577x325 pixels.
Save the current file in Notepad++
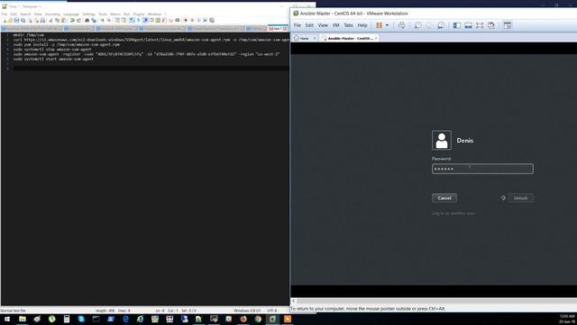(16, 20)
